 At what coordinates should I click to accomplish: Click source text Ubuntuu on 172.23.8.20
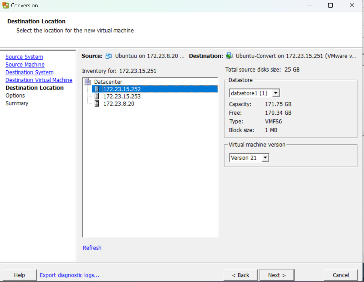(x=150, y=56)
